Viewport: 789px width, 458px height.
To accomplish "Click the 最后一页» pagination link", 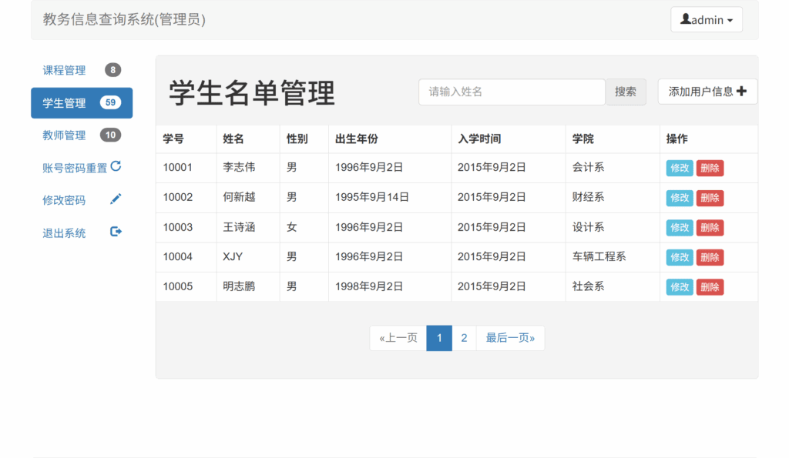I will (510, 337).
